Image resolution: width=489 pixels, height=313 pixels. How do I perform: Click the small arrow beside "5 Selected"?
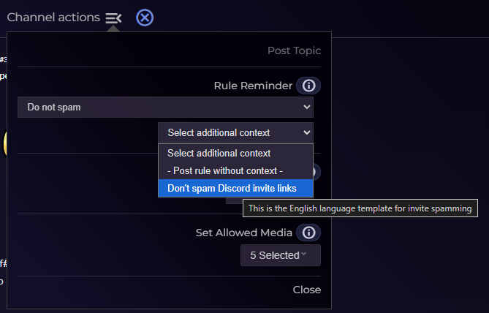303,254
